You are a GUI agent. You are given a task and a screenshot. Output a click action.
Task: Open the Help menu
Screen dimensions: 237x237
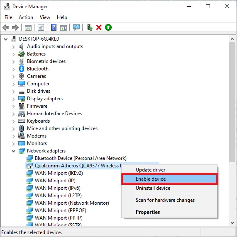point(62,17)
